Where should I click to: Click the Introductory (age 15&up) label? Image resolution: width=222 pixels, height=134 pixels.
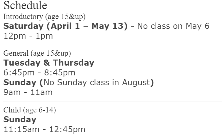(x=44, y=16)
